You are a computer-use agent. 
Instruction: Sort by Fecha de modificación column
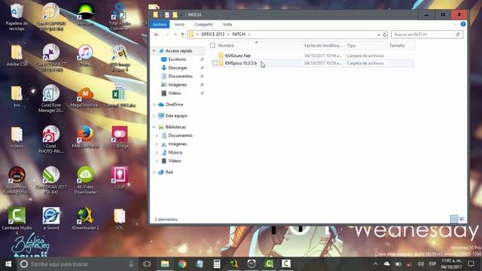[x=323, y=45]
